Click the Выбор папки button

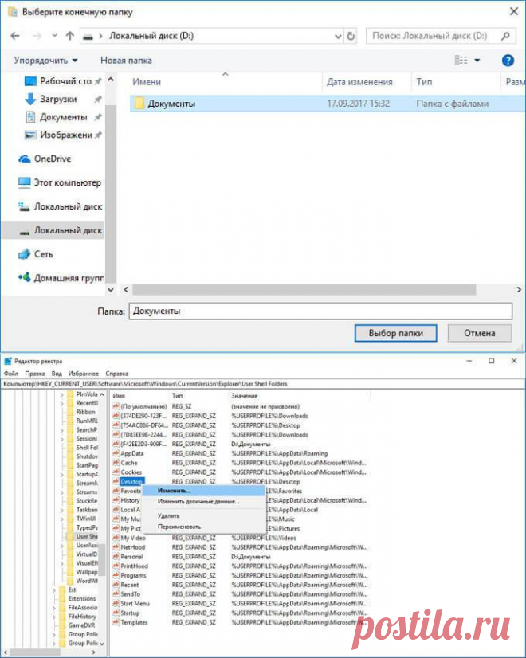396,333
